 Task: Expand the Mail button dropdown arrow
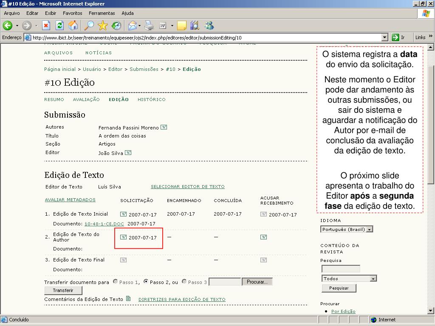point(139,25)
